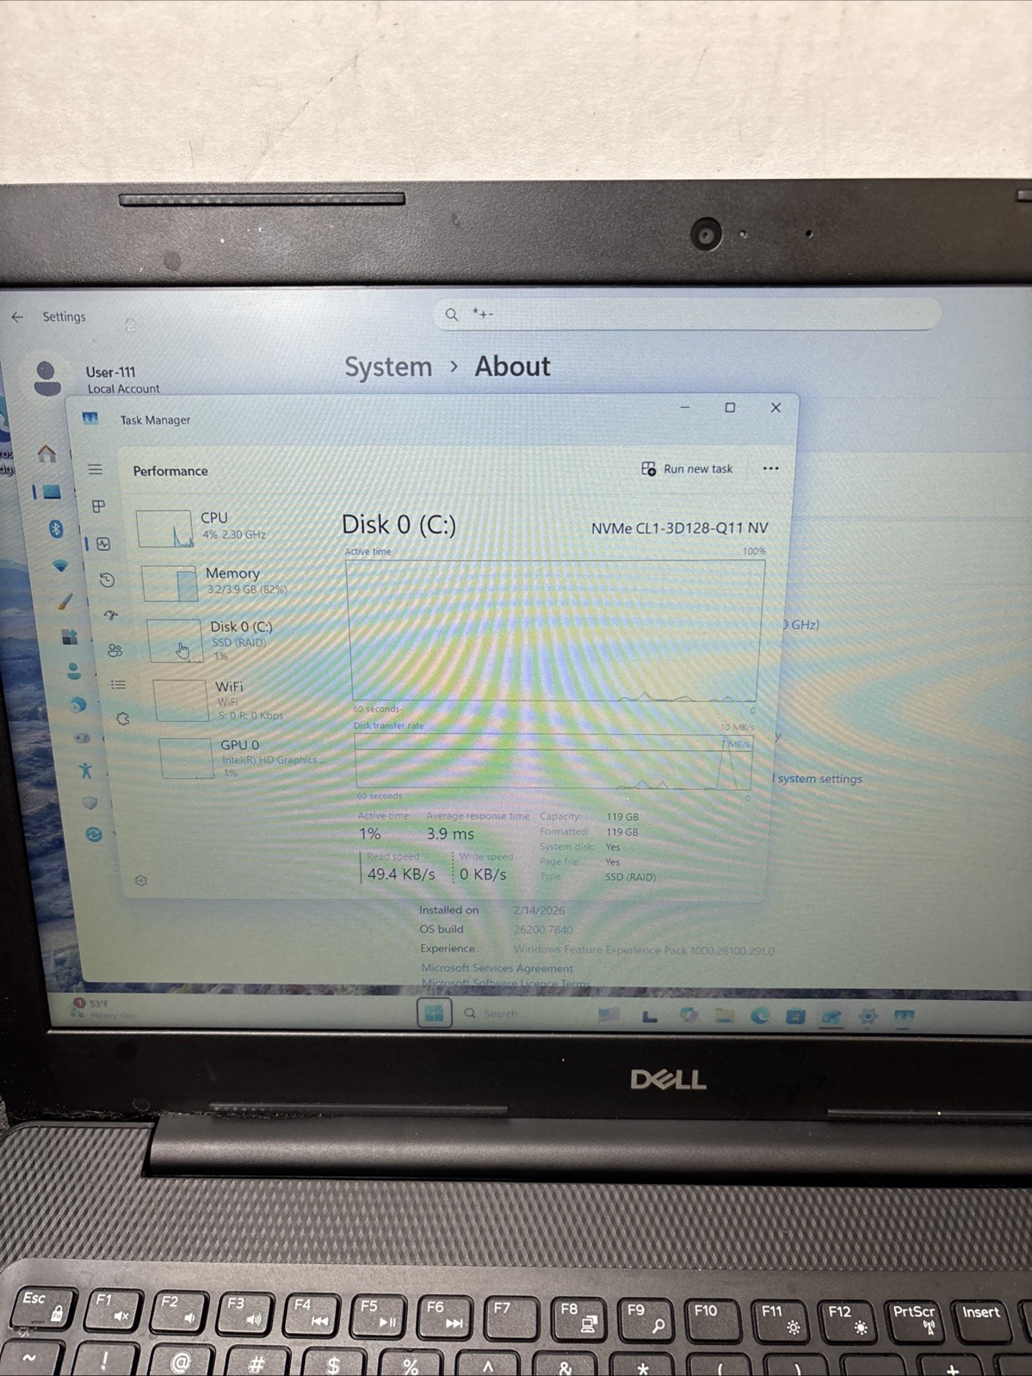This screenshot has width=1032, height=1376.
Task: Open Task Manager more options ellipsis
Action: pyautogui.click(x=770, y=468)
